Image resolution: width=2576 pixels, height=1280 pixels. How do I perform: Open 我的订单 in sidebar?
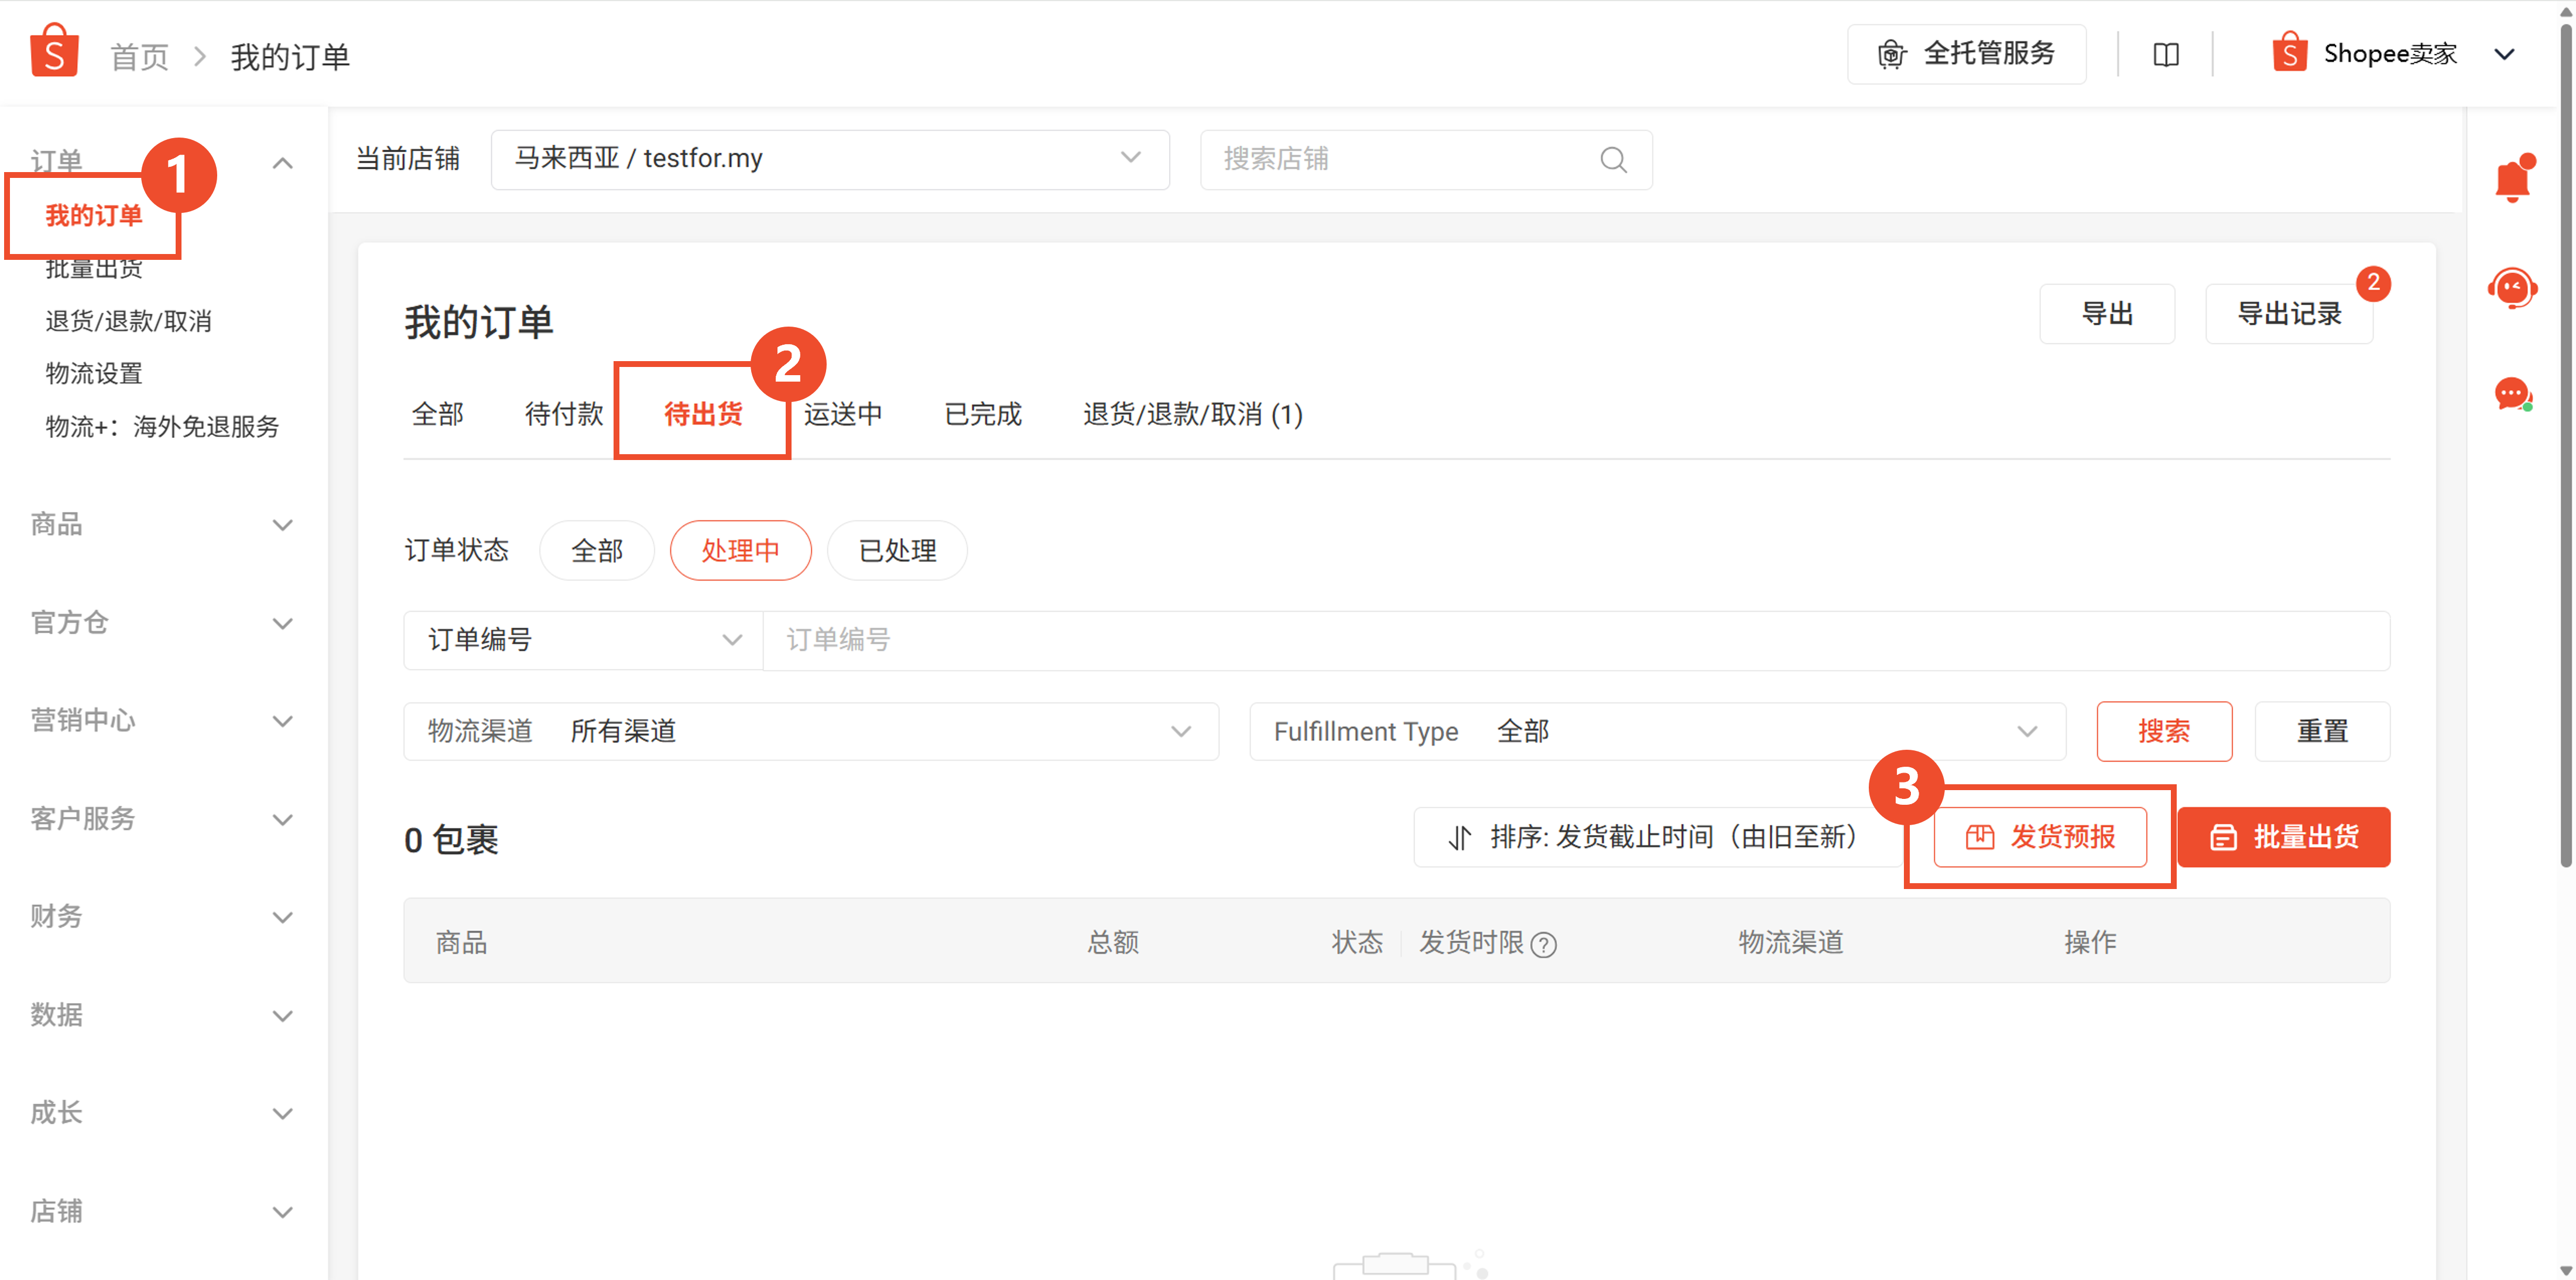click(x=94, y=215)
